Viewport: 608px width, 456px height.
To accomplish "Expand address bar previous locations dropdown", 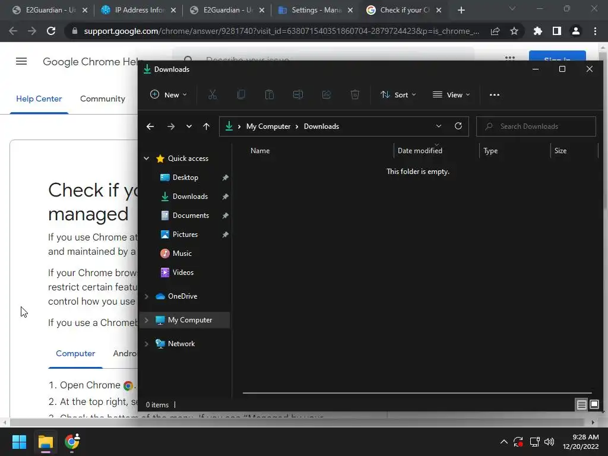I will tap(439, 126).
